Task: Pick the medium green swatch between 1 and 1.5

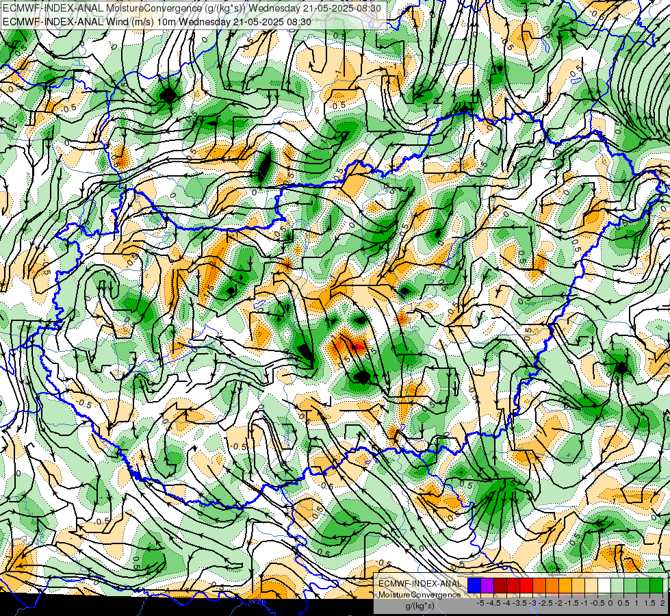Action: tap(643, 586)
